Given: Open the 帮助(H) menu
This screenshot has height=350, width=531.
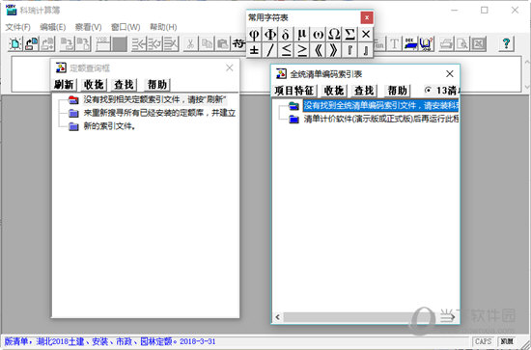Looking at the screenshot, I should pos(163,27).
